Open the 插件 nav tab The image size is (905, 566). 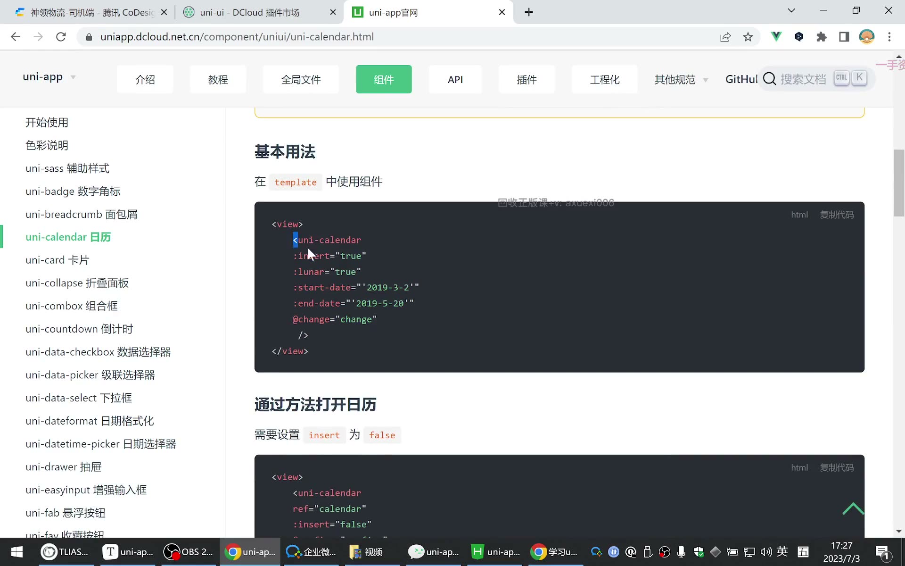point(527,79)
